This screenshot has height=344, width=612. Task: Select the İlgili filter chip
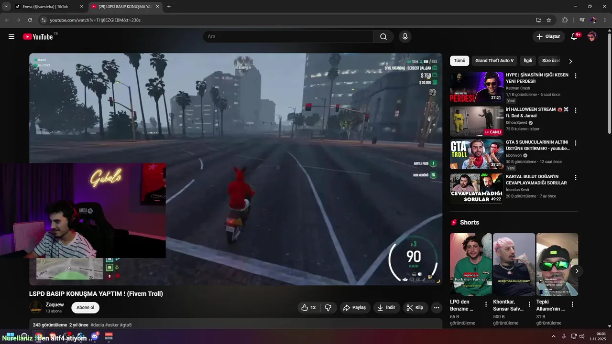(528, 61)
